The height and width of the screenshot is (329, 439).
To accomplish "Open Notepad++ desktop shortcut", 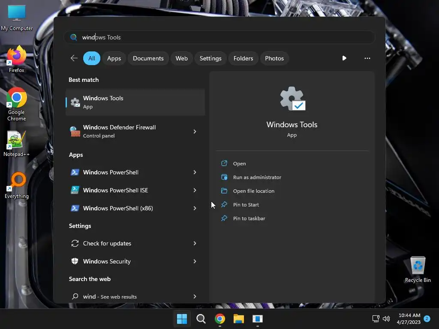I will coord(17,144).
